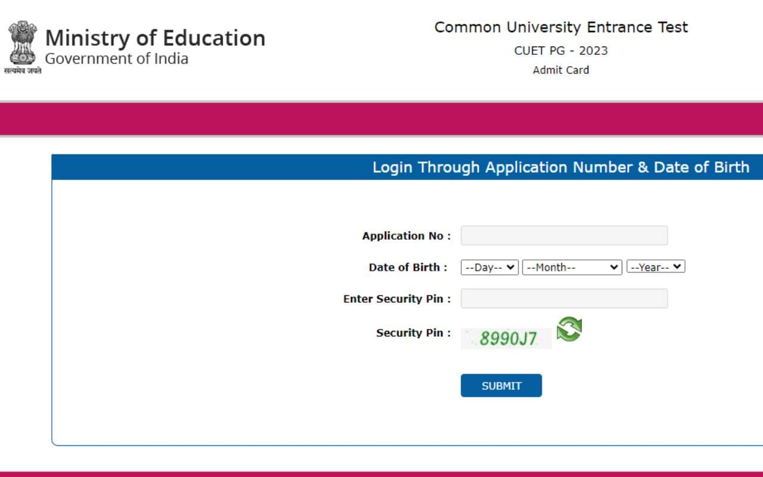Click the Enter Security Pin input box
Viewport: 763px width, 477px height.
tap(563, 298)
